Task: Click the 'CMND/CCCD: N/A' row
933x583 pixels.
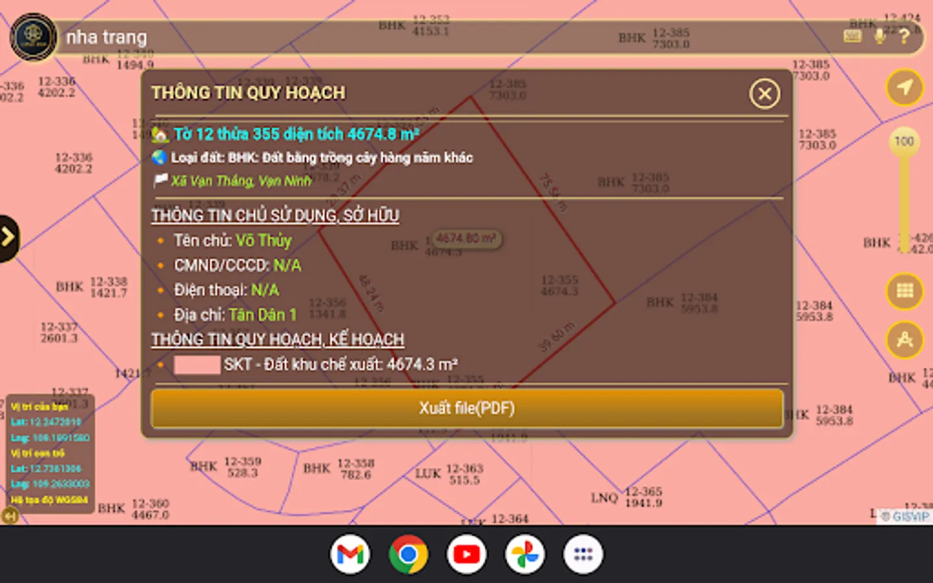Action: [238, 266]
